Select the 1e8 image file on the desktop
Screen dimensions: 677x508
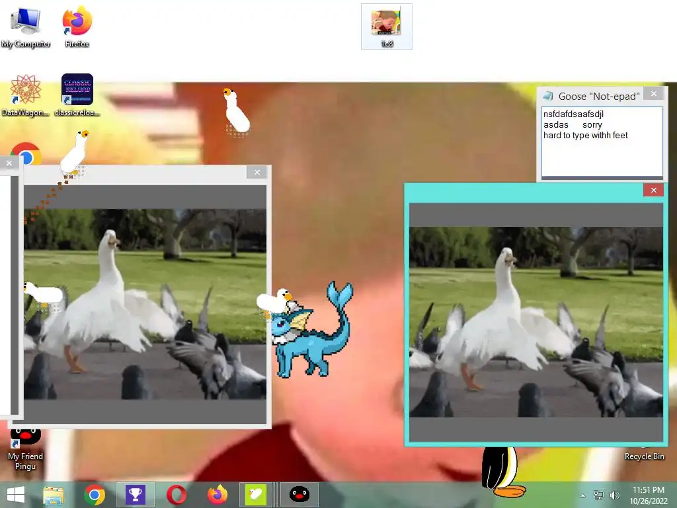[386, 26]
